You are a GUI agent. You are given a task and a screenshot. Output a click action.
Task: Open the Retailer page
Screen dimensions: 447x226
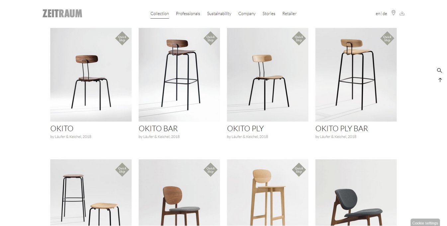[x=289, y=14]
